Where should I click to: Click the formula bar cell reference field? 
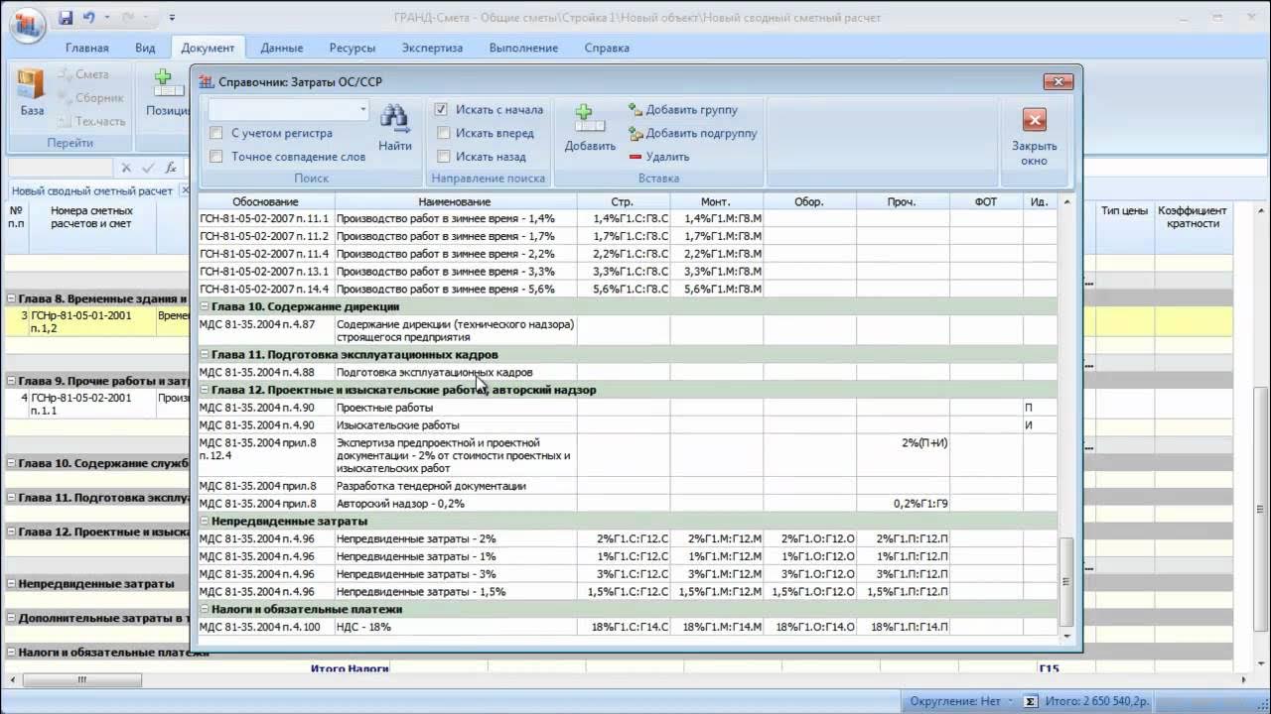[60, 168]
